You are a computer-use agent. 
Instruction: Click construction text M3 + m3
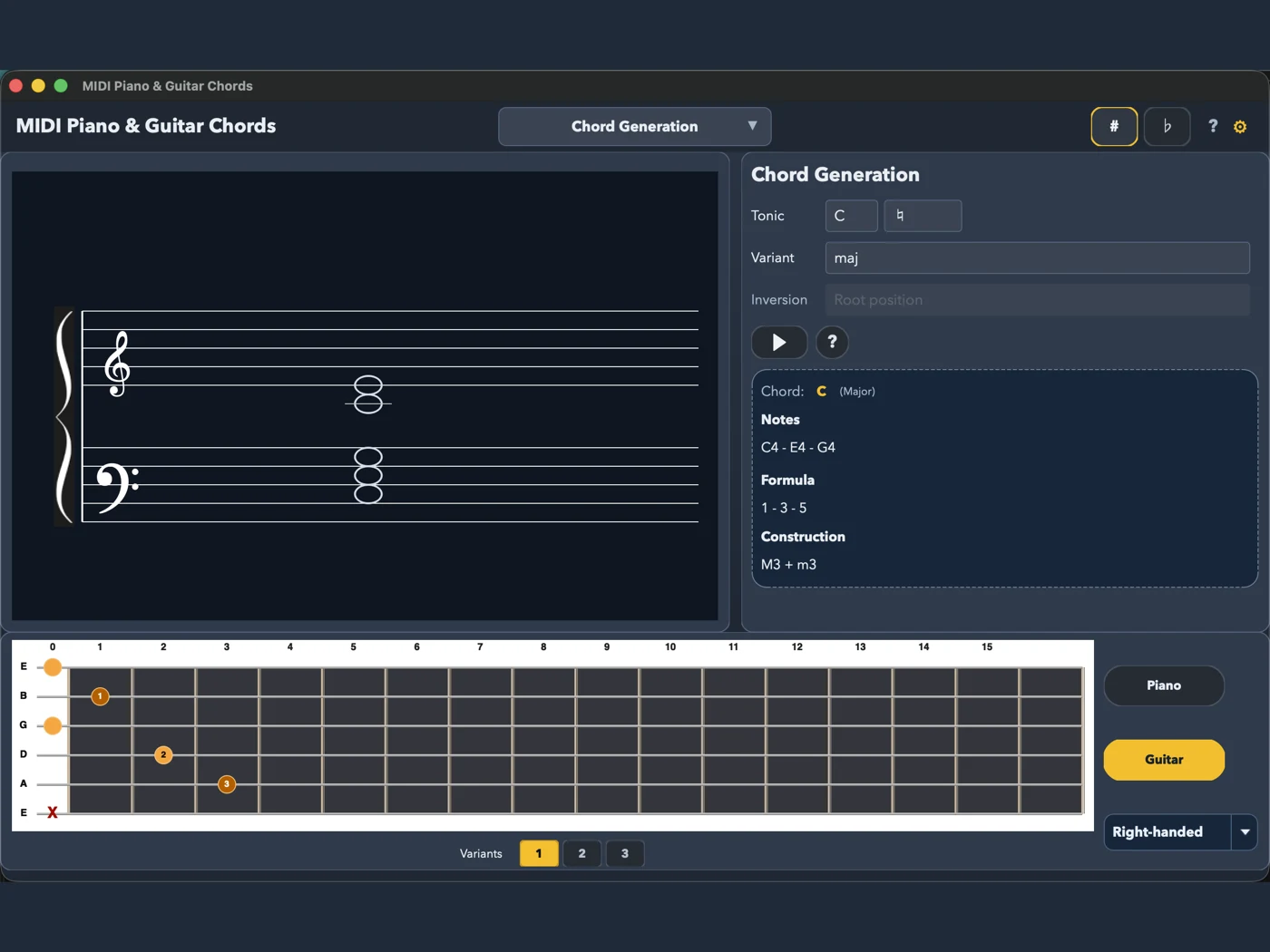coord(788,564)
